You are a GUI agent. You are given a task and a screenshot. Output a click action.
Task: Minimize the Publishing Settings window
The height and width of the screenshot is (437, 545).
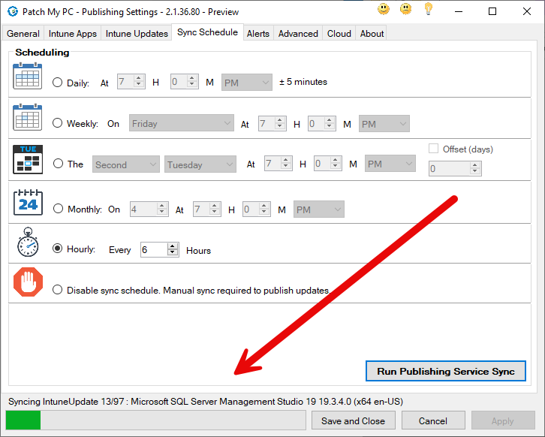click(459, 11)
